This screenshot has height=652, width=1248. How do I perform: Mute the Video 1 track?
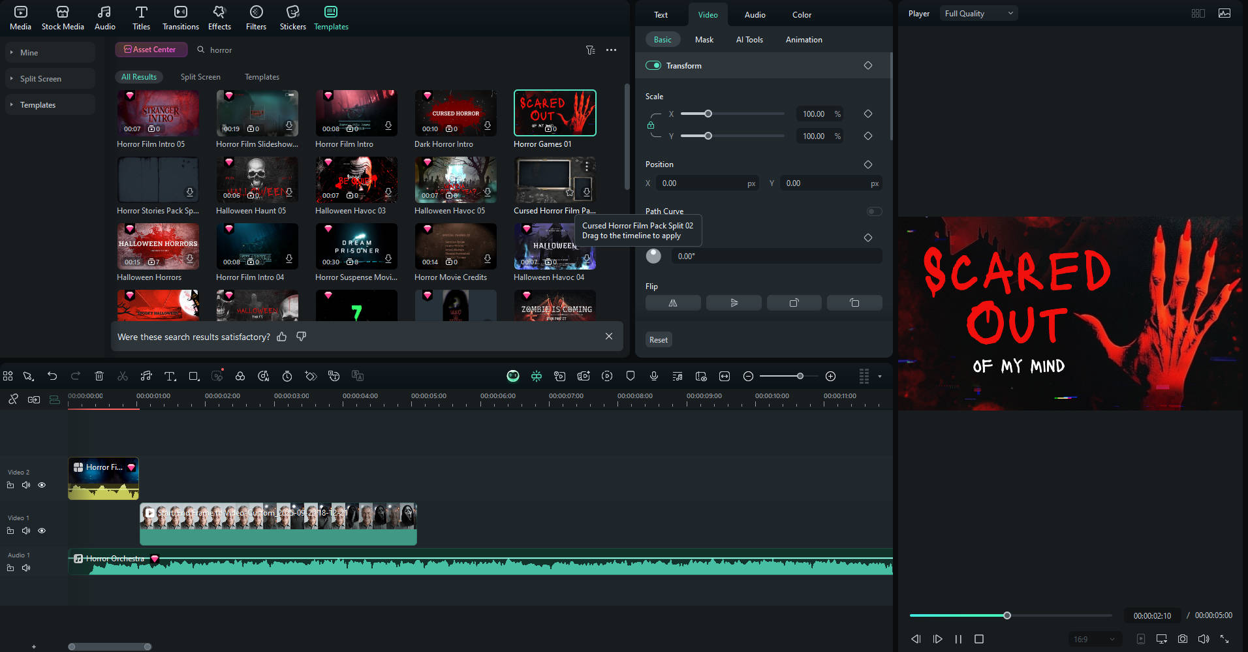(26, 531)
